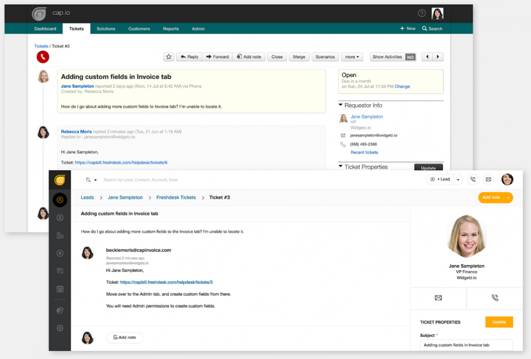Expand the search type dropdown arrow
The width and height of the screenshot is (531, 359).
(95, 180)
